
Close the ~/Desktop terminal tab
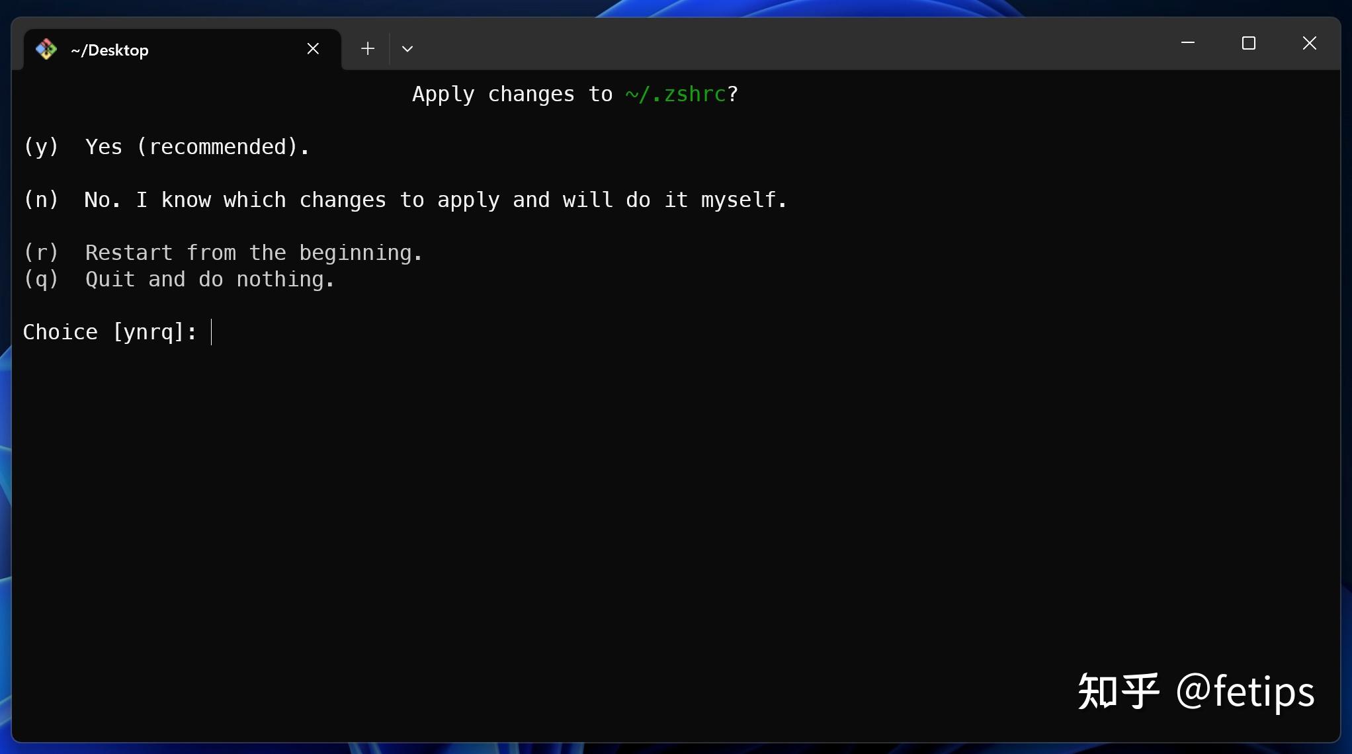point(313,49)
